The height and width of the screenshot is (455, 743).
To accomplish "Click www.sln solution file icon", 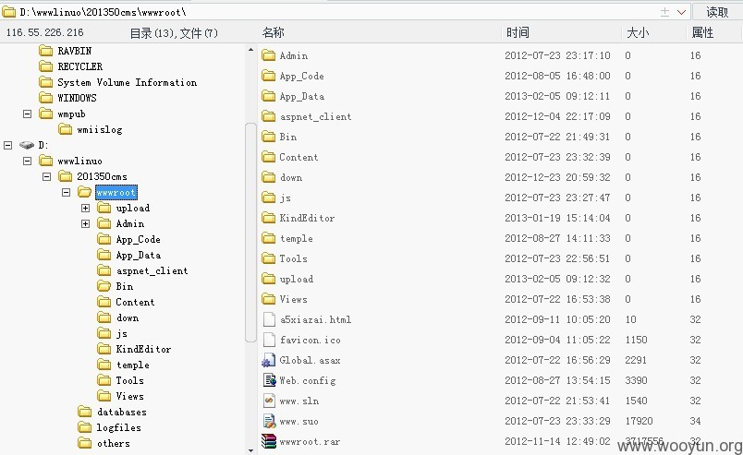I will point(269,401).
